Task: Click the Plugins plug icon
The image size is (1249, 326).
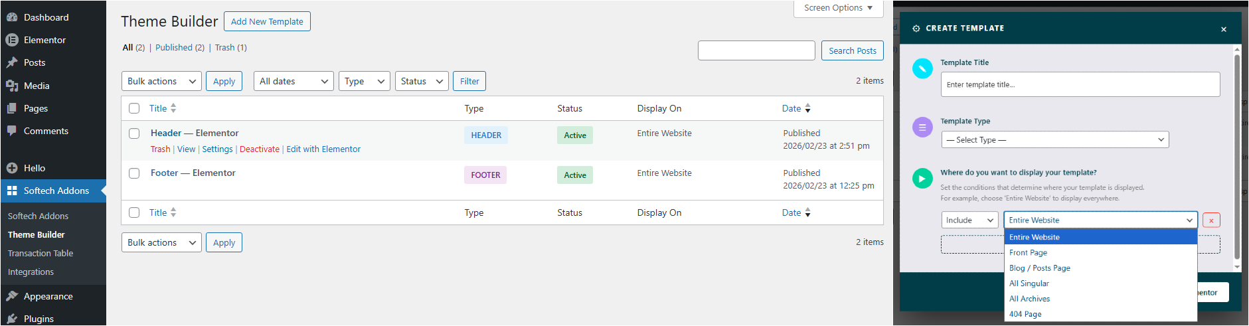Action: pyautogui.click(x=12, y=319)
